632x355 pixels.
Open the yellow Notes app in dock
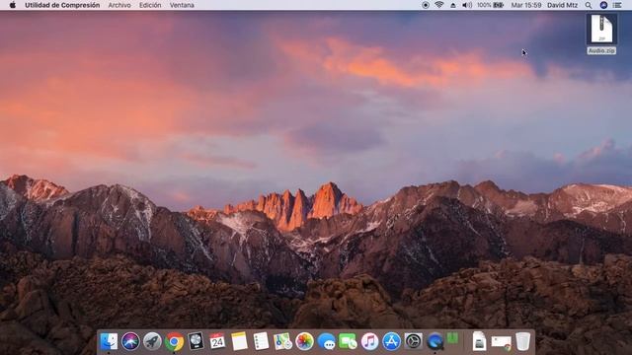pos(239,341)
